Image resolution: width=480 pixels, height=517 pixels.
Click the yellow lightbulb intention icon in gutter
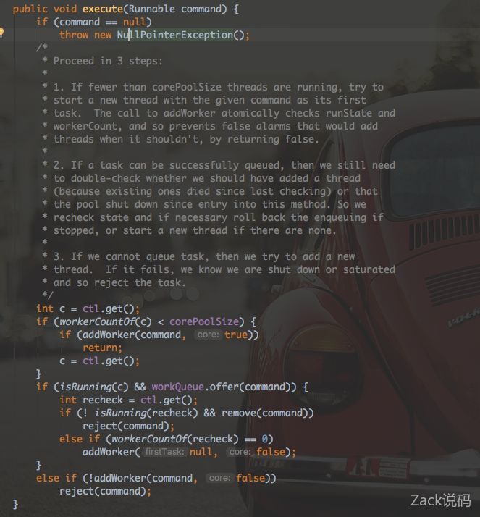[x=1, y=33]
